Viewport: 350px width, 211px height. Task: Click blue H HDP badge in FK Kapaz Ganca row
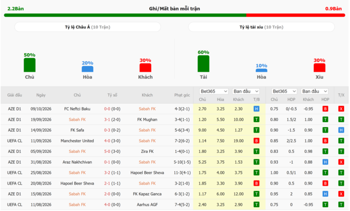(325, 194)
